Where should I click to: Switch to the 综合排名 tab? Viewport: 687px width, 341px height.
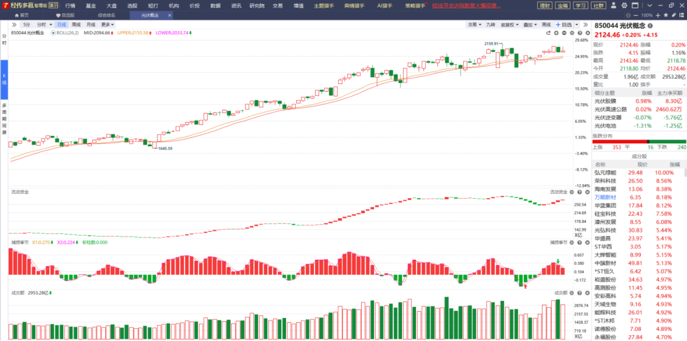pos(107,15)
